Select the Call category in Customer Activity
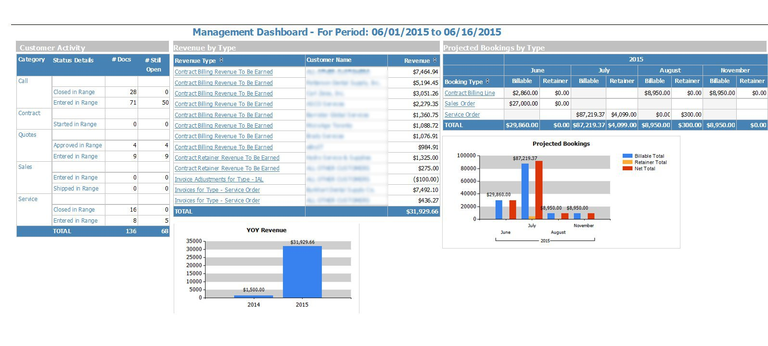 (x=23, y=81)
